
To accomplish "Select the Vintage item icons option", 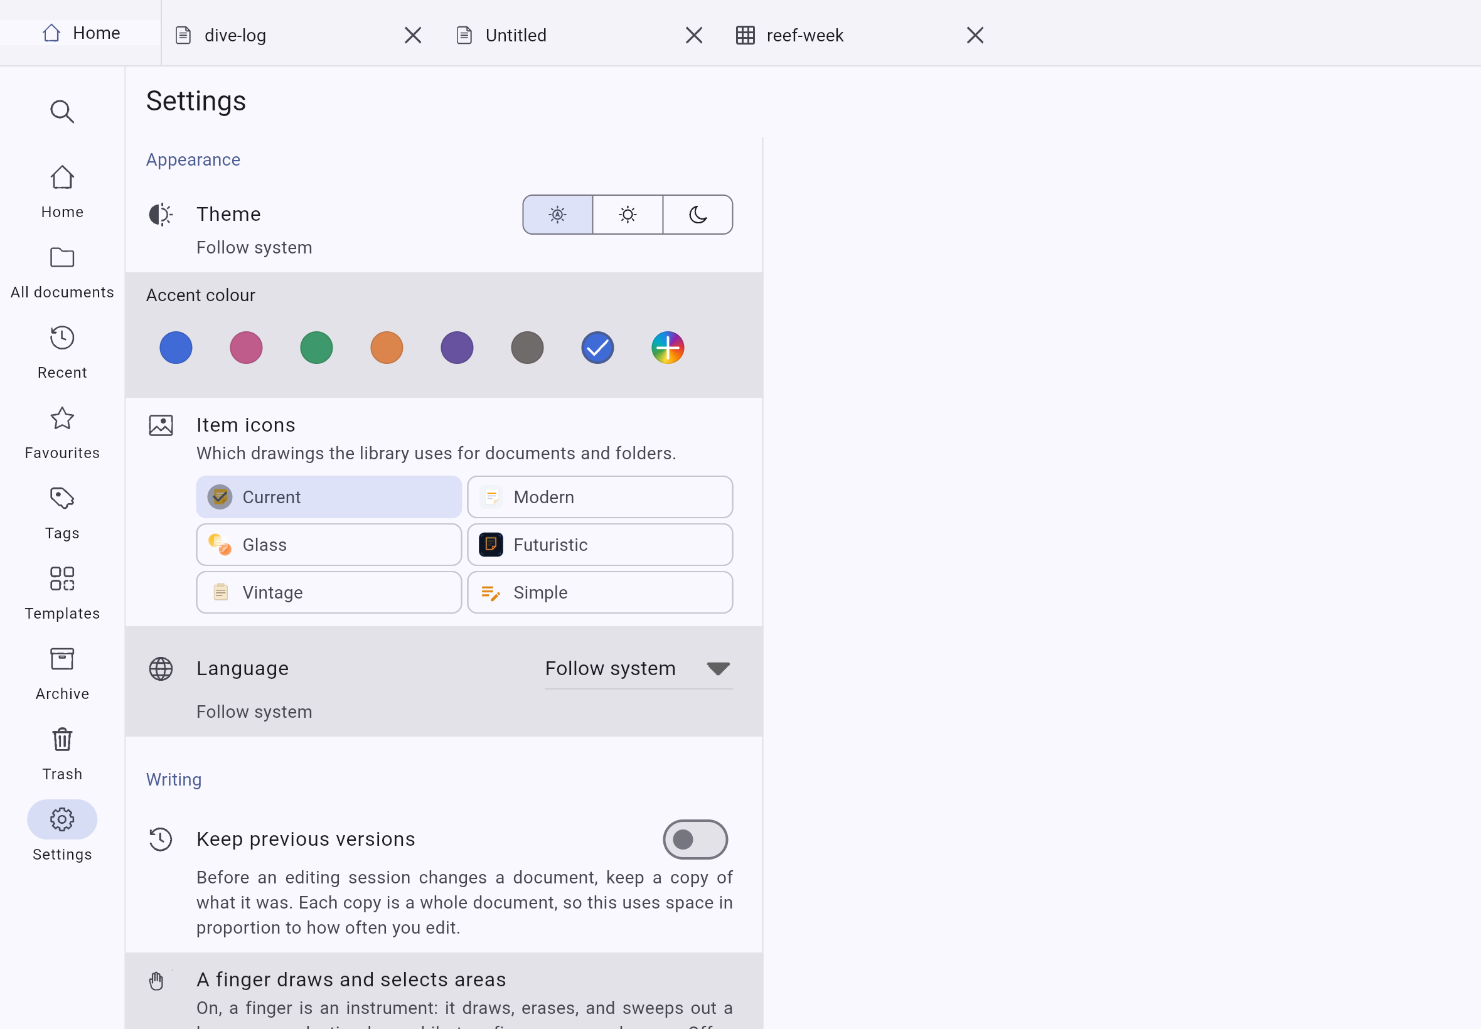I will [x=329, y=592].
